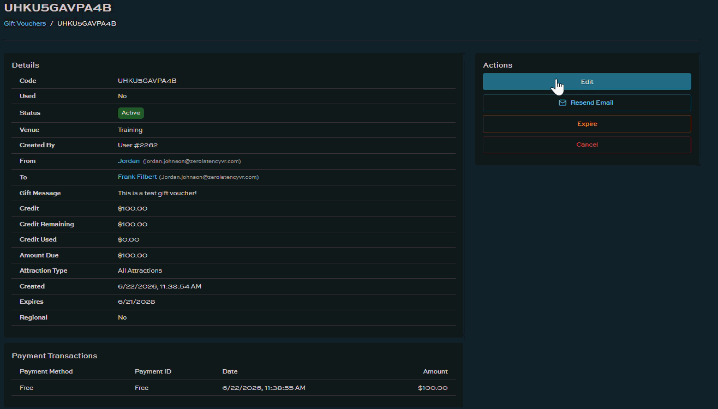718x409 pixels.
Task: Click the Credit Remaining value $100.00
Action: [x=133, y=224]
